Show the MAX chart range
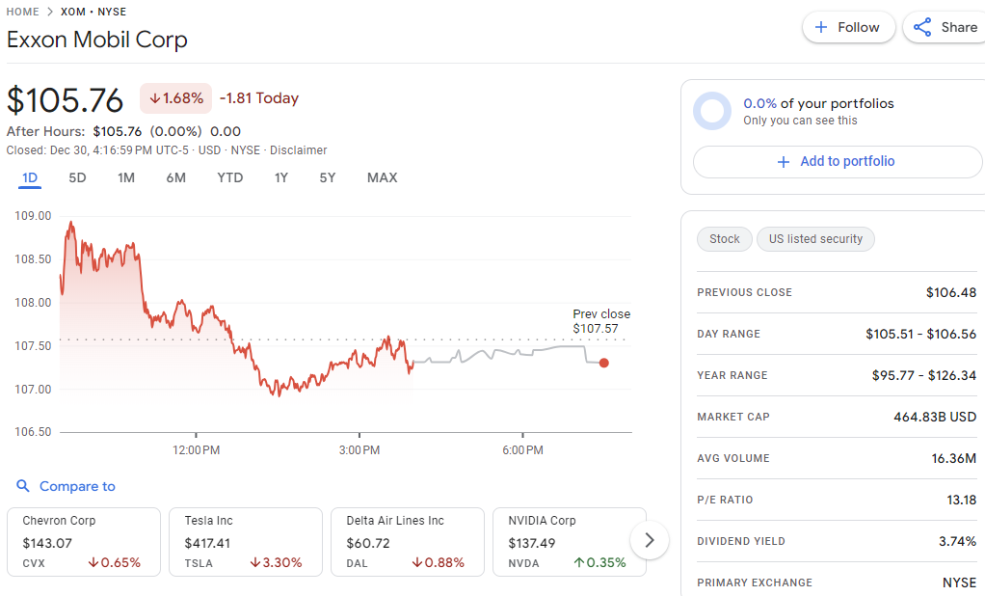The width and height of the screenshot is (985, 596). click(382, 177)
